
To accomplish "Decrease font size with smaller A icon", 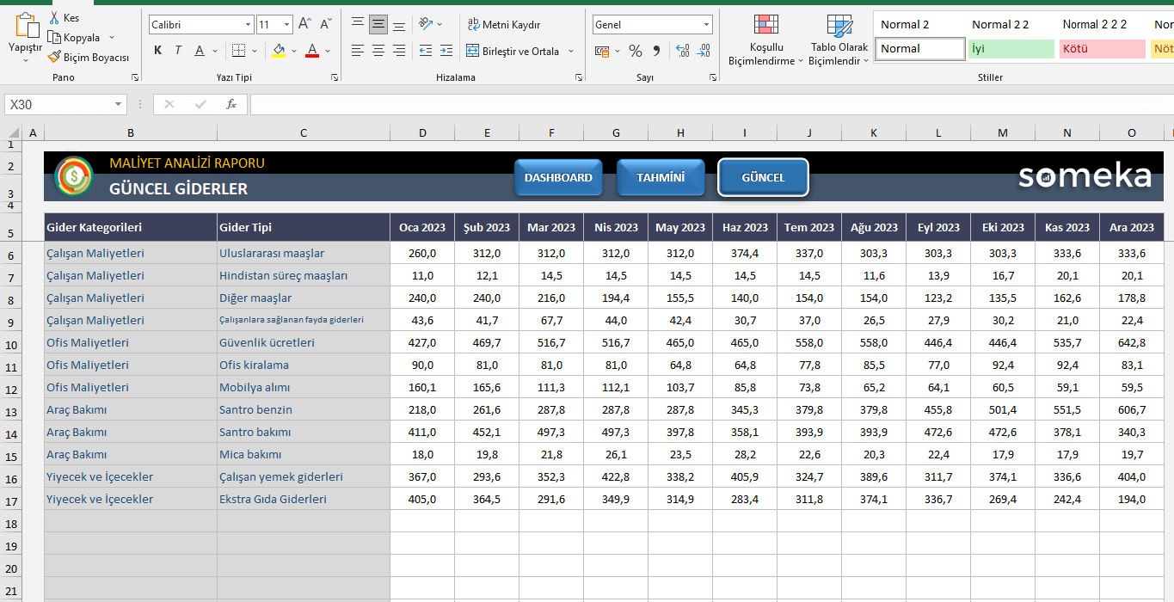I will pos(326,25).
